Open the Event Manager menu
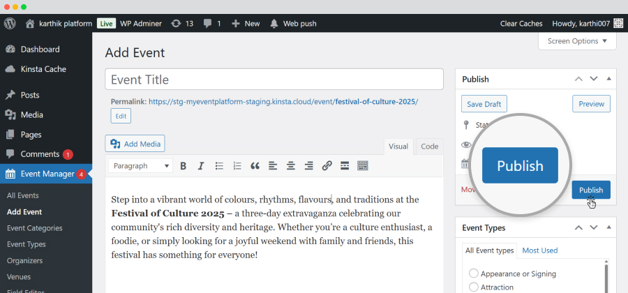Image resolution: width=628 pixels, height=293 pixels. tap(46, 174)
